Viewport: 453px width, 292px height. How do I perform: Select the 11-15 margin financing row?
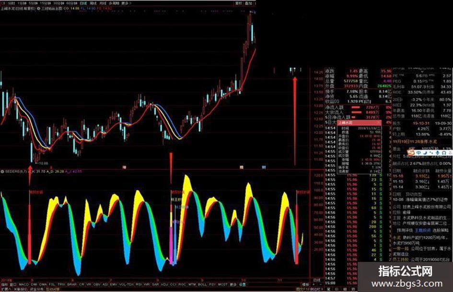pos(421,181)
